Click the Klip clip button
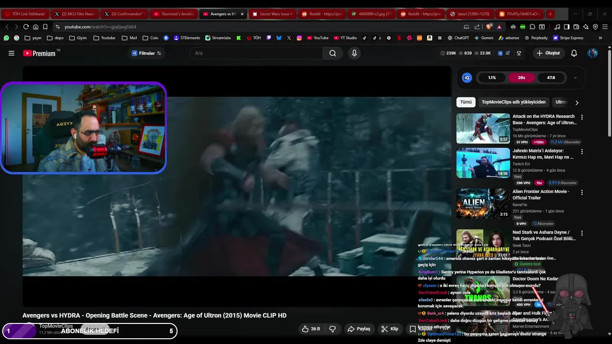This screenshot has height=344, width=612. click(x=390, y=329)
